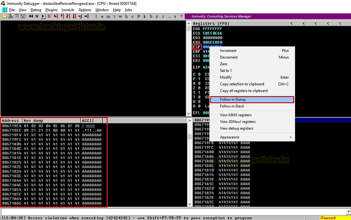
Task: Show Handles with the h button
Action: (126, 16)
